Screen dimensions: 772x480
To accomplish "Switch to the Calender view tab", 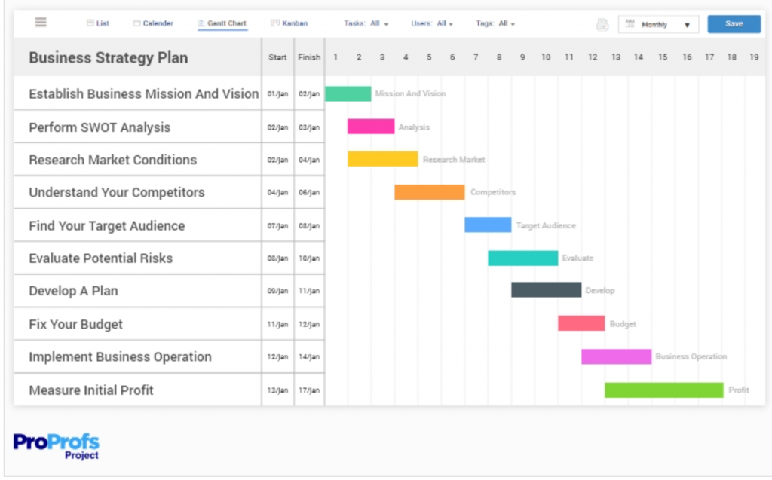I will coord(153,23).
